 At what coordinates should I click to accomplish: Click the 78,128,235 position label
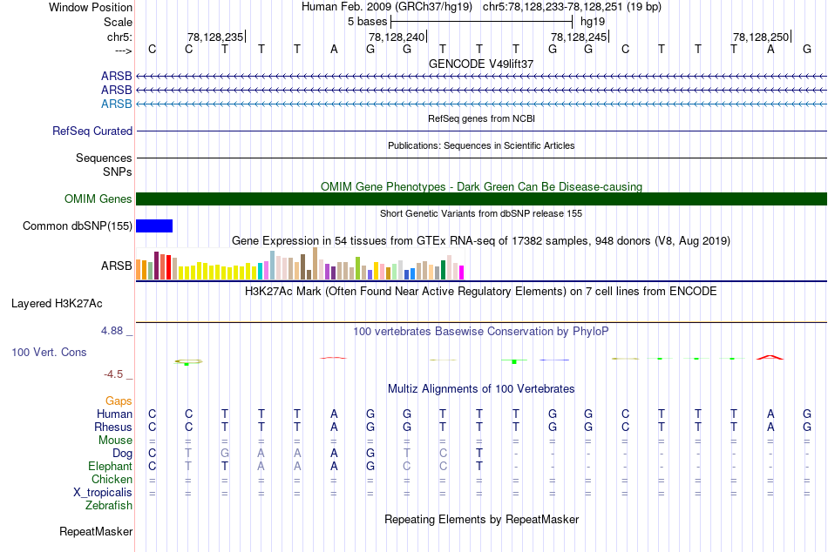(215, 37)
